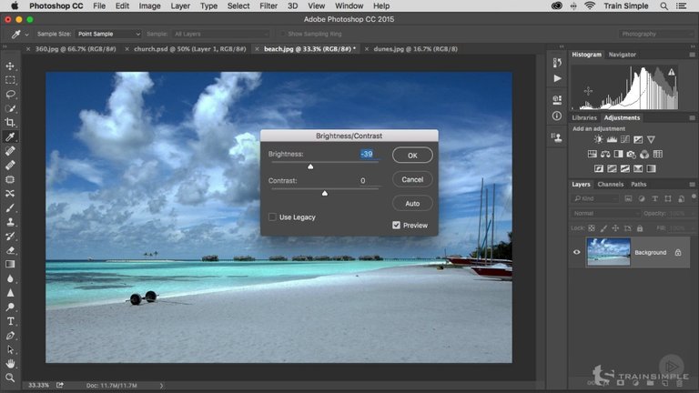Select the Lasso tool
The height and width of the screenshot is (393, 699).
10,95
